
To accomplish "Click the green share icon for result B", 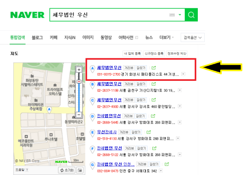I will point(154,84).
